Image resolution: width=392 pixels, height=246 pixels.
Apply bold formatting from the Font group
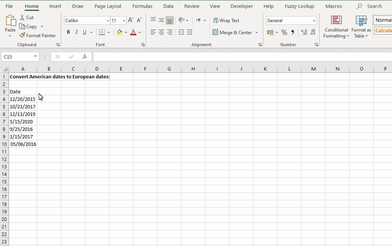click(x=68, y=32)
